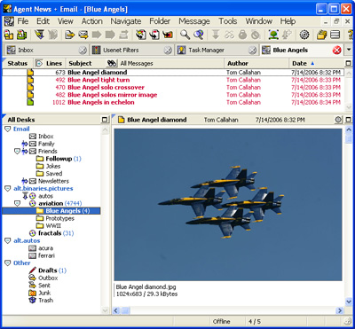
Task: Maximize the All Desks pane
Action: [105, 120]
